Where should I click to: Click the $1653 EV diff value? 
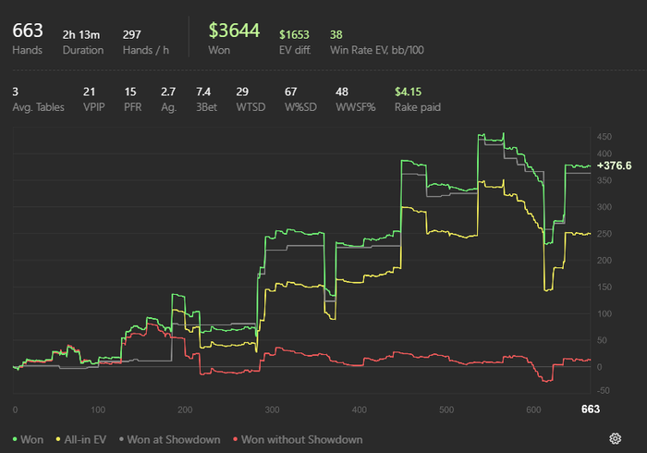pos(294,34)
